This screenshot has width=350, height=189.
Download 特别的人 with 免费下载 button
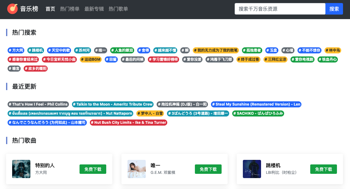coord(93,169)
